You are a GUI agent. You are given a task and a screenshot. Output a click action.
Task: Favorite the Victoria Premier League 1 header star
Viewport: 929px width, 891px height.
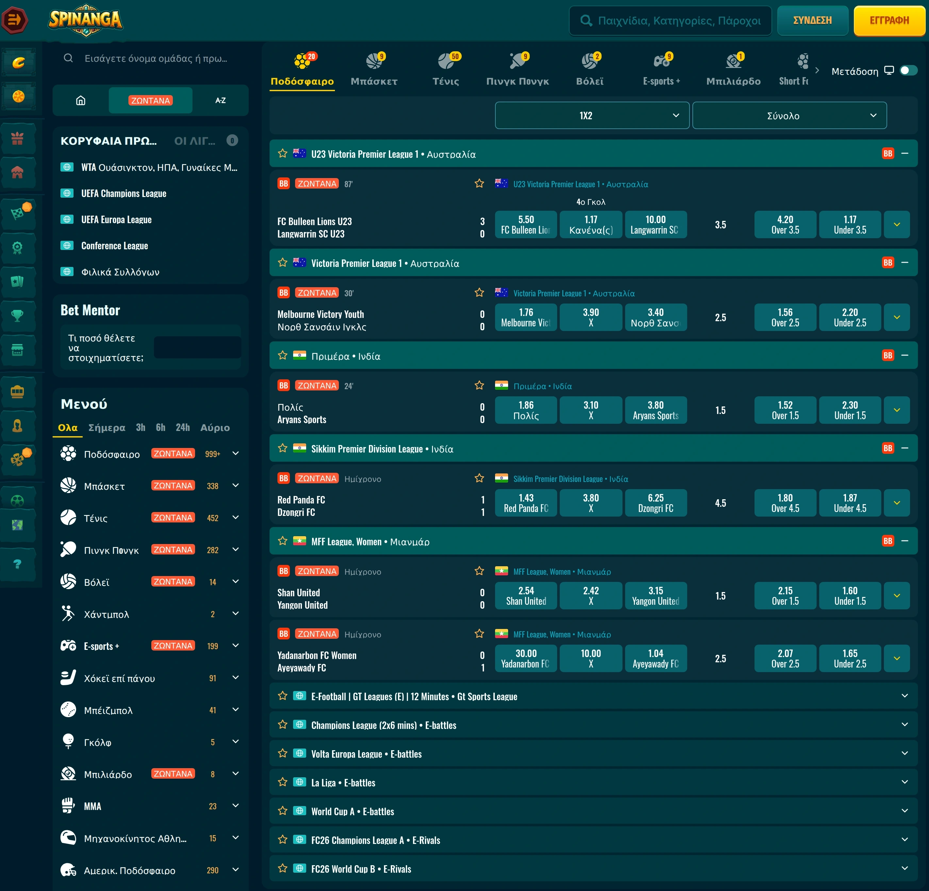point(283,263)
